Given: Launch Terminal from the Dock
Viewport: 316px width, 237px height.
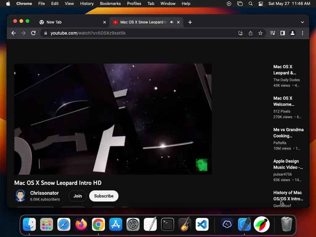Looking at the screenshot, I should pyautogui.click(x=168, y=224).
